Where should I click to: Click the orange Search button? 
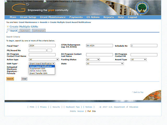click(10, 79)
